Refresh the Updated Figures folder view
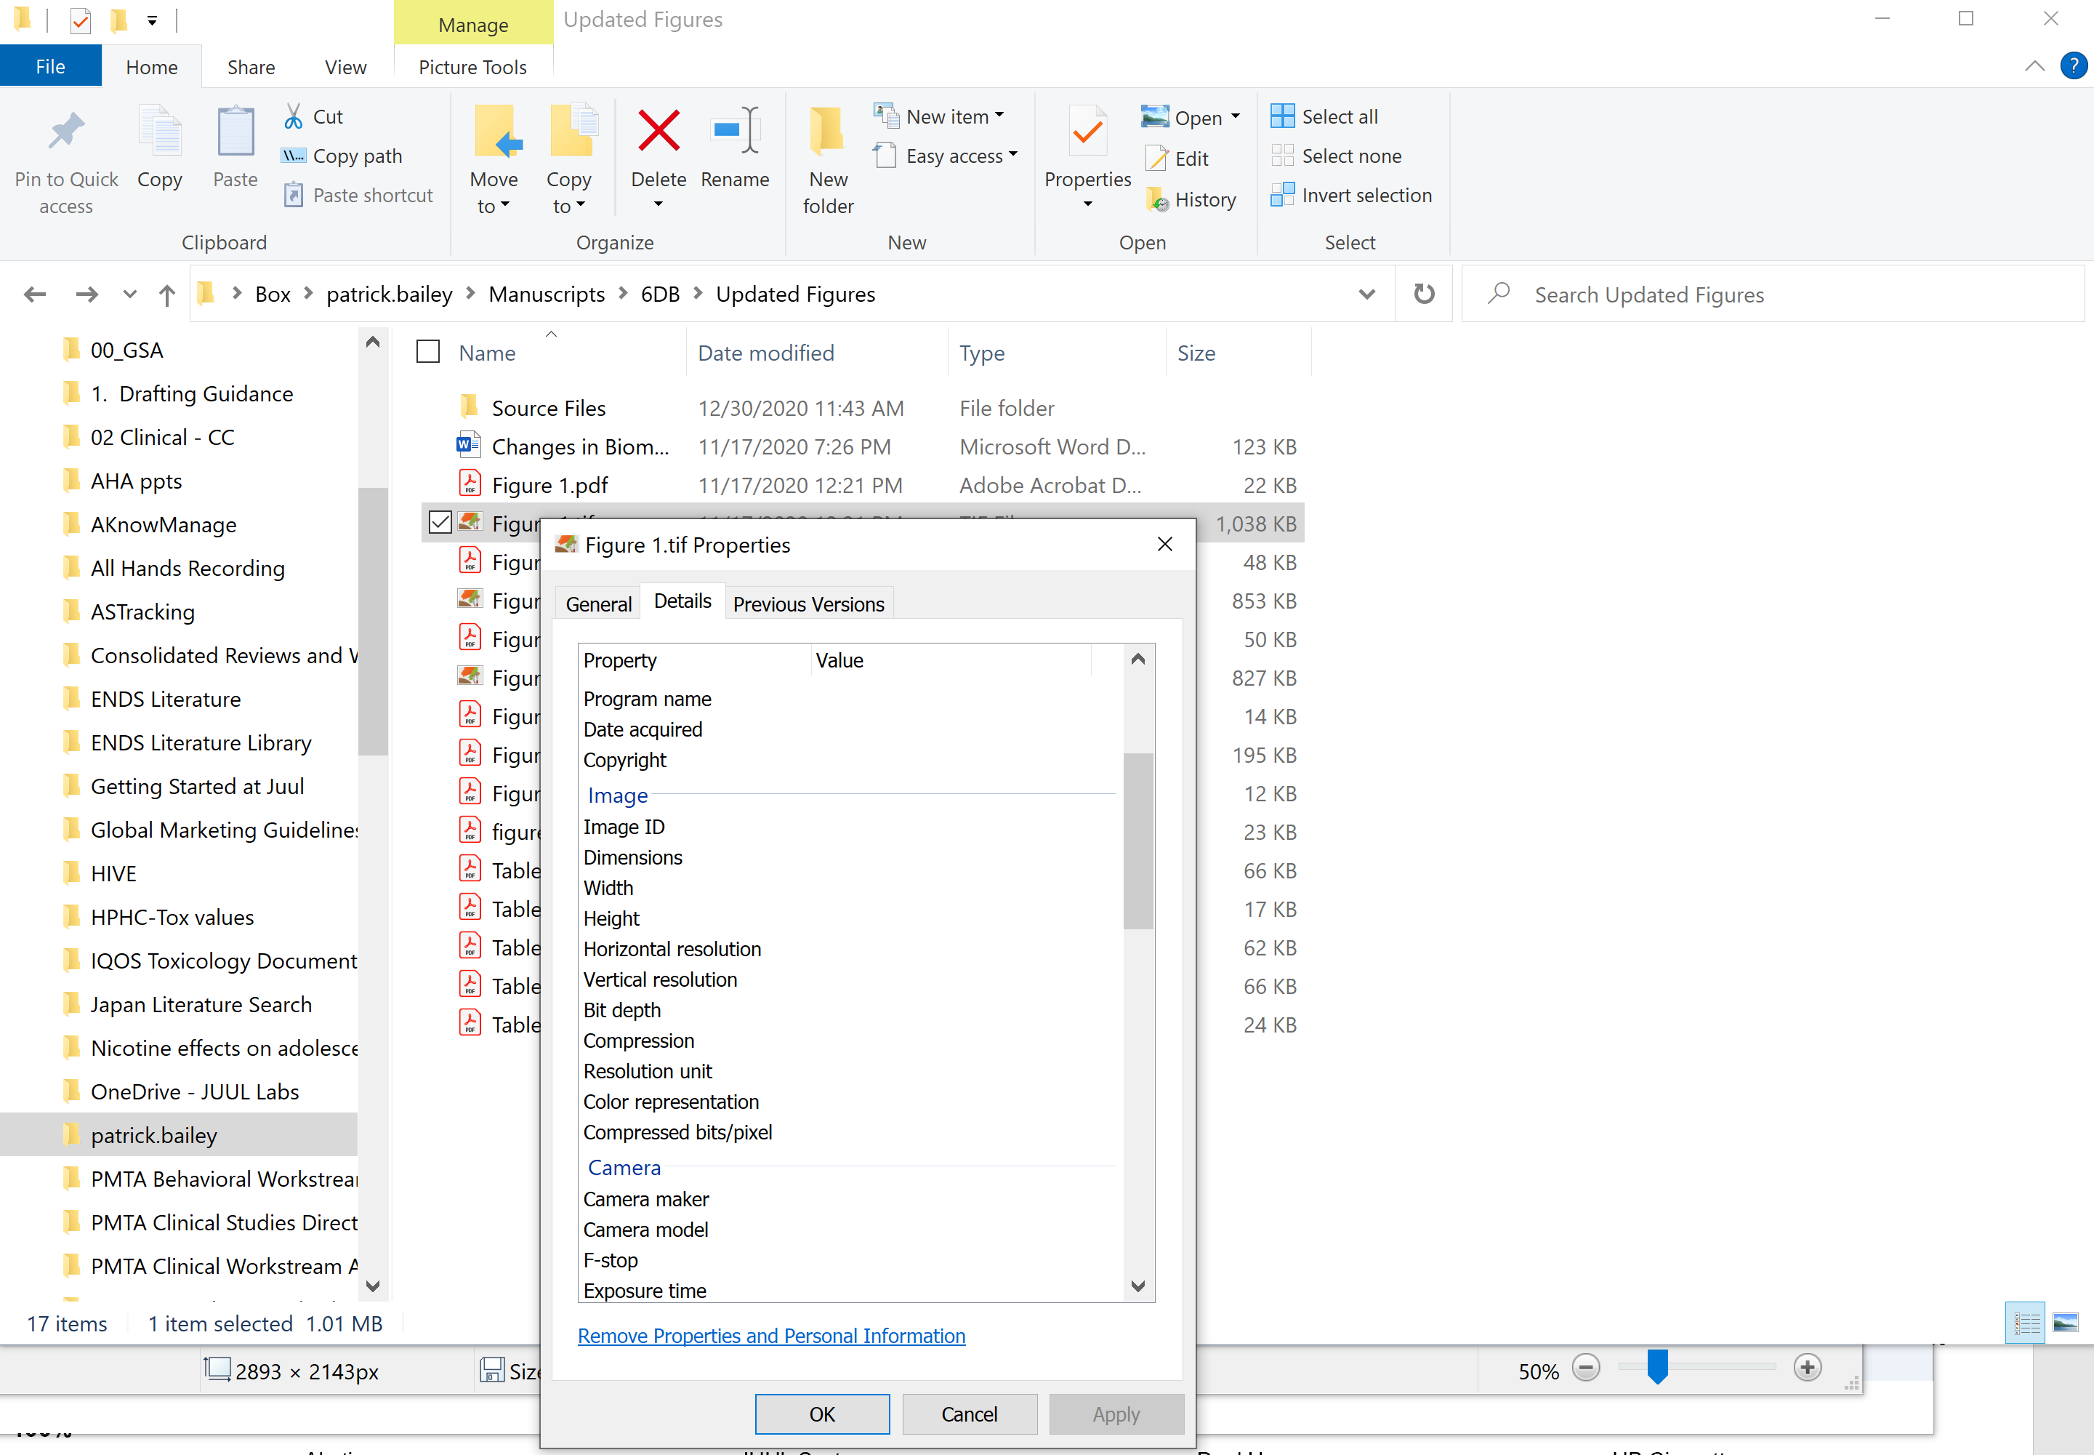 [x=1423, y=294]
